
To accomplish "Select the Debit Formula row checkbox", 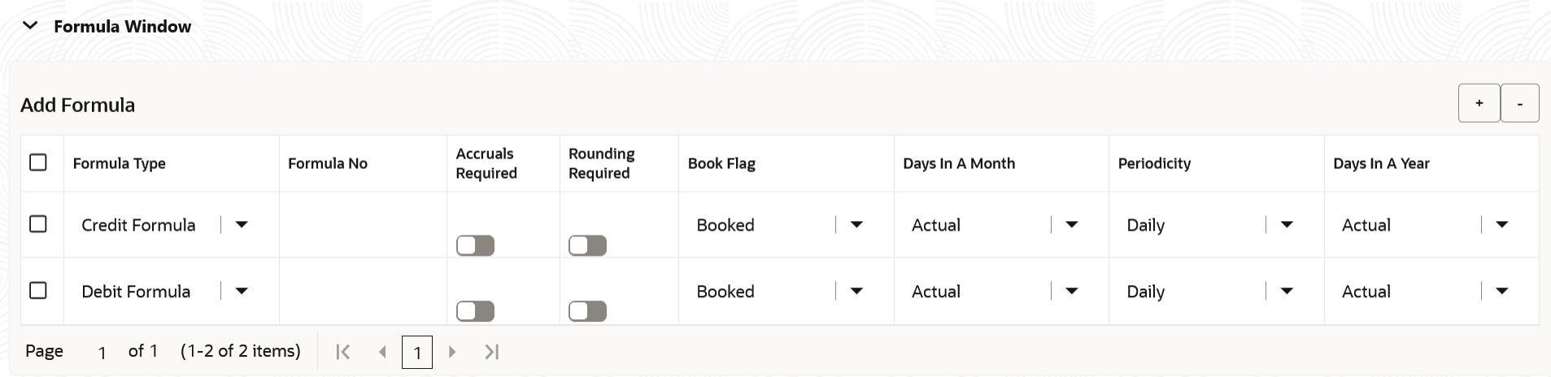I will 38,291.
